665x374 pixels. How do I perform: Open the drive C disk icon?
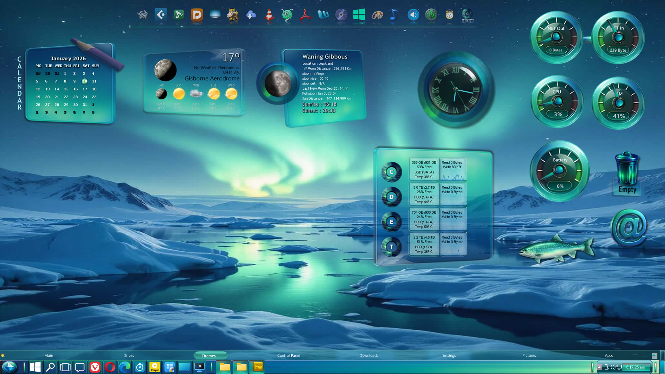click(391, 172)
